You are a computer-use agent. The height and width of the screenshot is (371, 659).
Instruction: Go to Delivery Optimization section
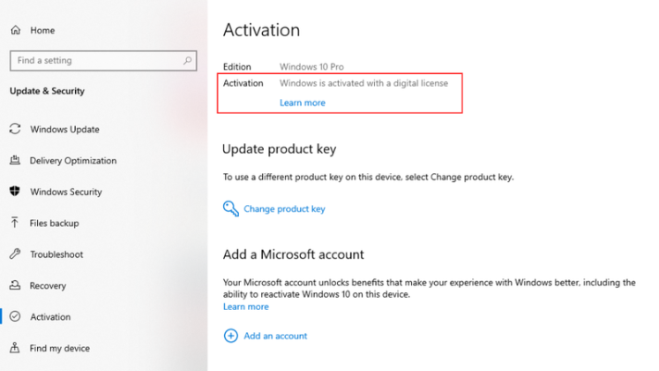[x=73, y=161]
